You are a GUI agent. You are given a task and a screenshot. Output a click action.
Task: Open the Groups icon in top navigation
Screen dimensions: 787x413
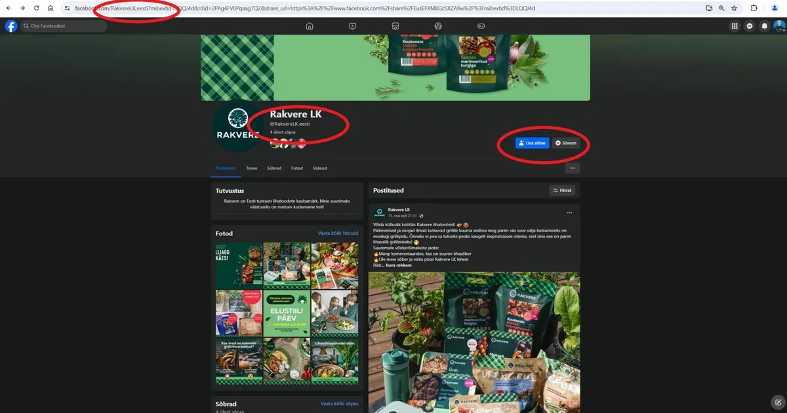[438, 26]
